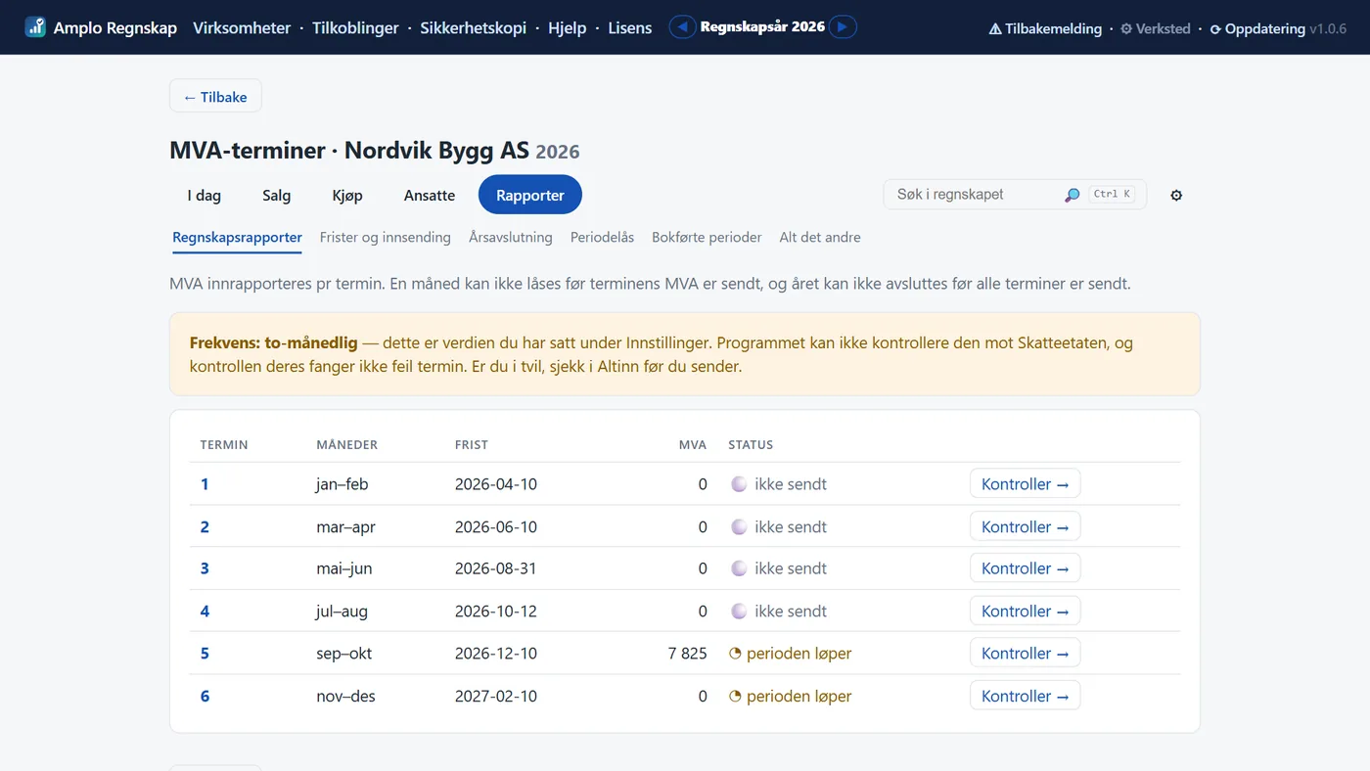The width and height of the screenshot is (1370, 771).
Task: Open Virksomheter in top navigation
Action: [242, 27]
